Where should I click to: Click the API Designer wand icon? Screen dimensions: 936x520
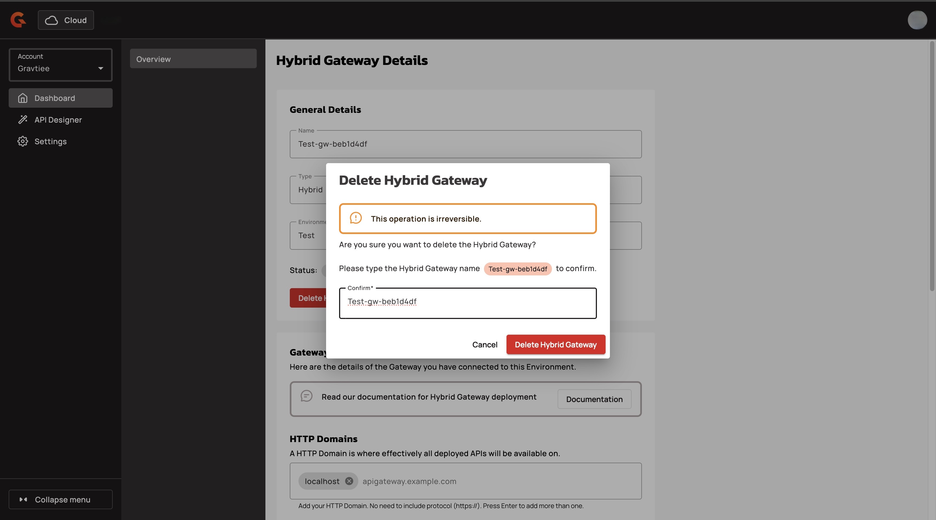pos(22,119)
